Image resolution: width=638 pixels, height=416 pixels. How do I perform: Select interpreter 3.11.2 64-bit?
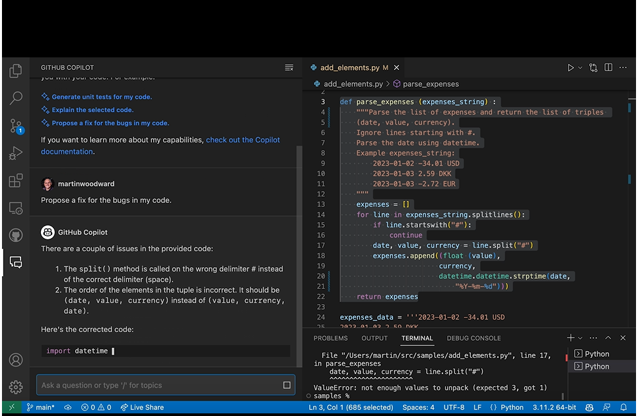(x=554, y=407)
